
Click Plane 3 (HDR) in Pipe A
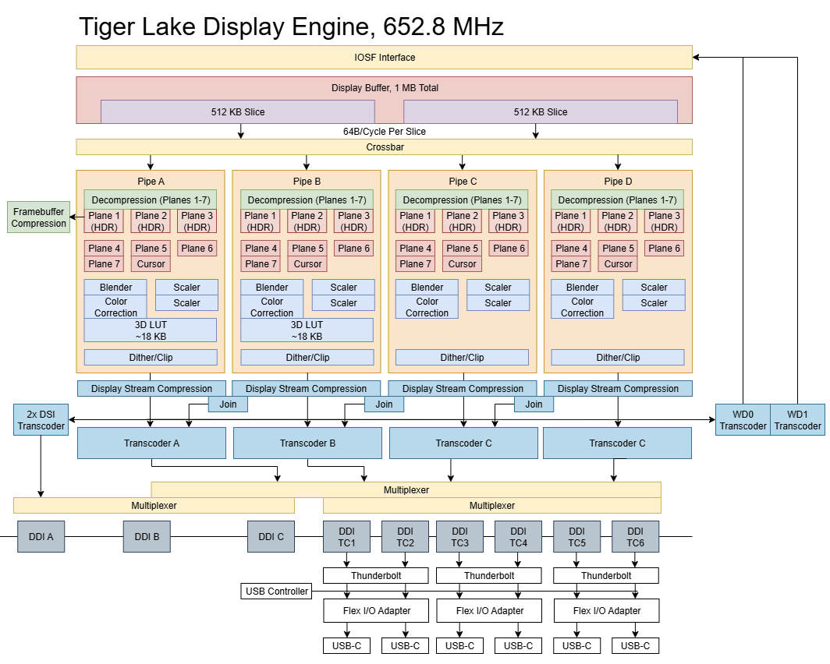click(x=197, y=221)
